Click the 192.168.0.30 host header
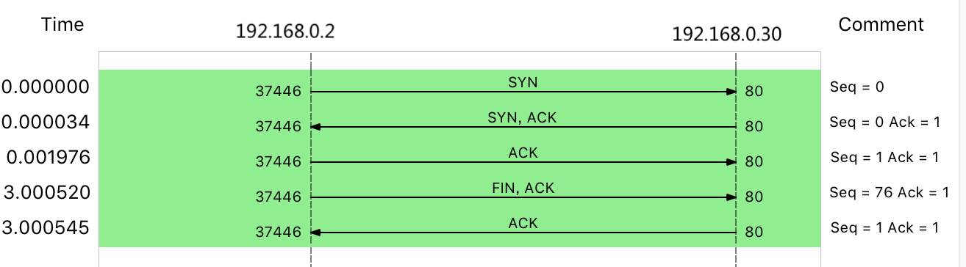The width and height of the screenshot is (966, 267). click(x=727, y=34)
